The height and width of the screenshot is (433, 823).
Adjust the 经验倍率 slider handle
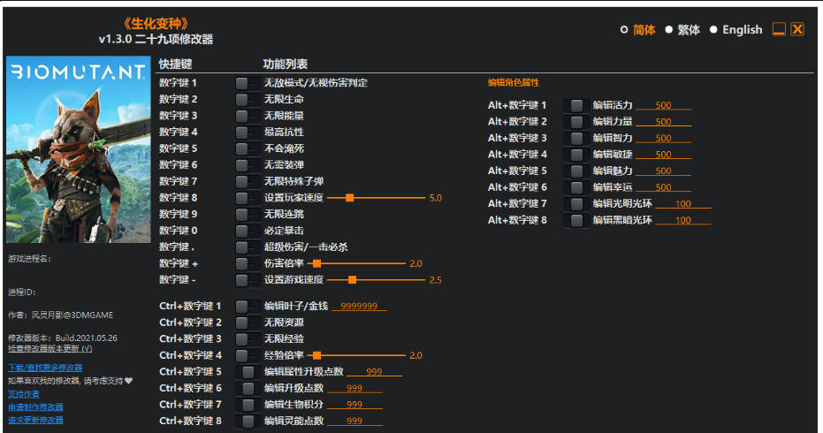pos(316,355)
